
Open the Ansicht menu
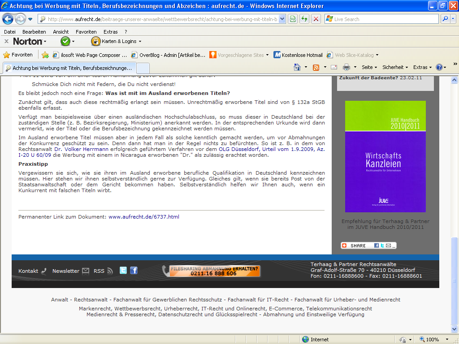click(x=61, y=32)
